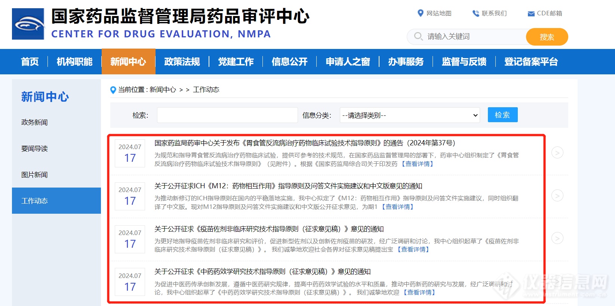The height and width of the screenshot is (306, 615).
Task: Click the arrow icon of the ICH M12 item
Action: click(557, 195)
